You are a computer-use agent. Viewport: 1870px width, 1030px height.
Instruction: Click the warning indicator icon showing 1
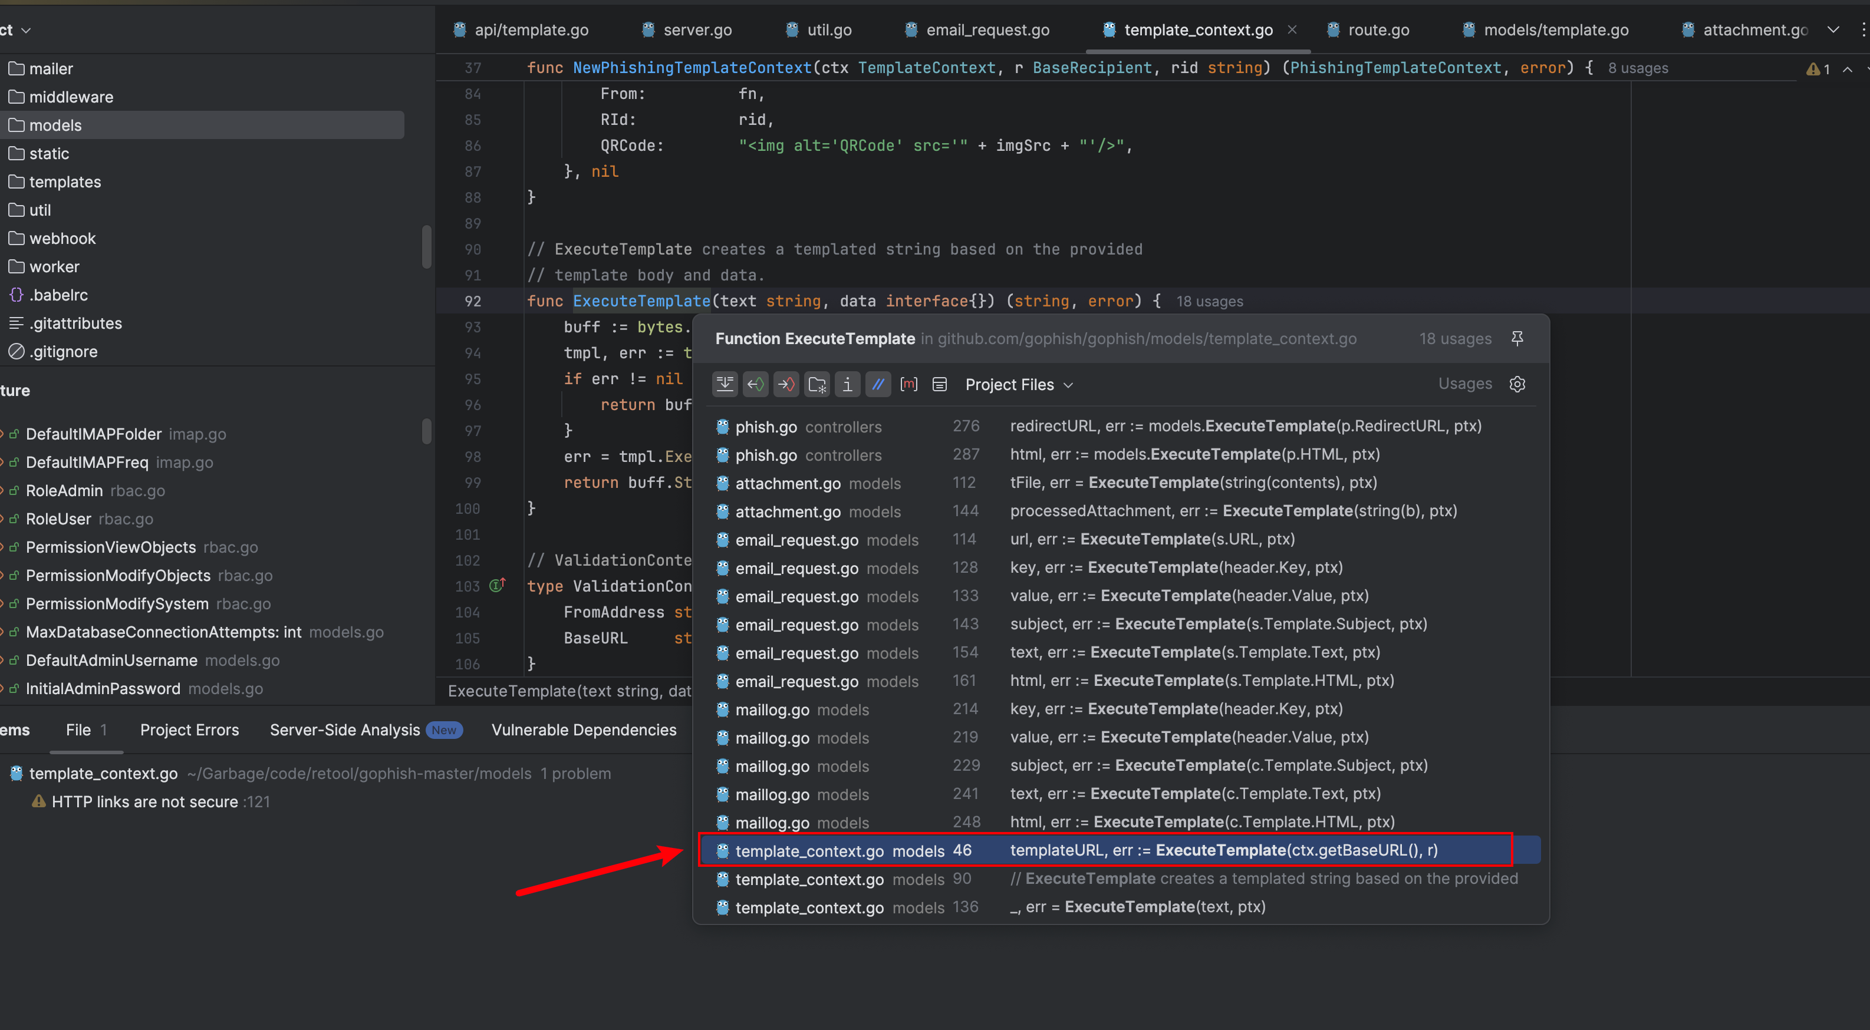pos(1818,69)
